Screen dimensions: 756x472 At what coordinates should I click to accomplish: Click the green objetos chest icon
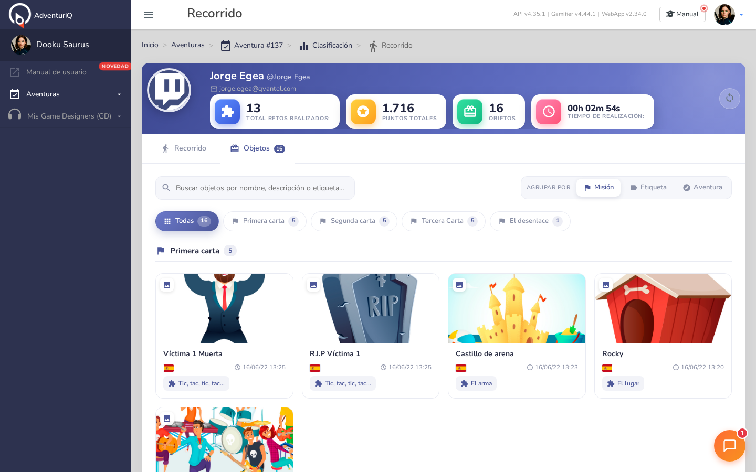tap(470, 112)
